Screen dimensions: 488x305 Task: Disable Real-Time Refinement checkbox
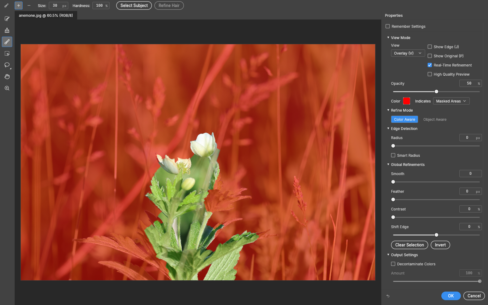[430, 65]
